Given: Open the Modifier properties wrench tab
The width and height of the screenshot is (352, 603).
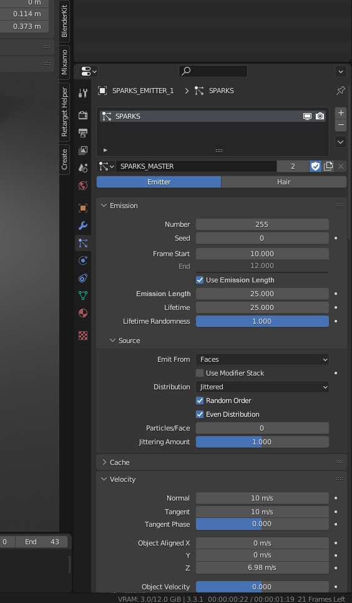Looking at the screenshot, I should (83, 226).
